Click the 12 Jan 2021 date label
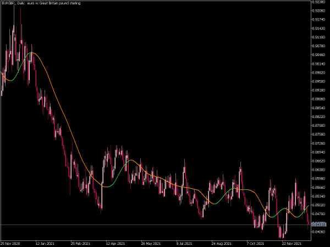The image size is (330, 247). pos(45,244)
